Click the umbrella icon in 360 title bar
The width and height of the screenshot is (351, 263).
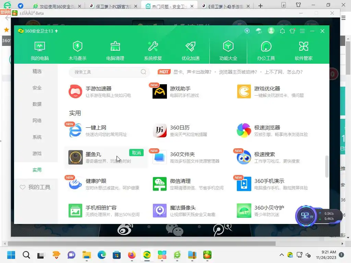(259, 31)
